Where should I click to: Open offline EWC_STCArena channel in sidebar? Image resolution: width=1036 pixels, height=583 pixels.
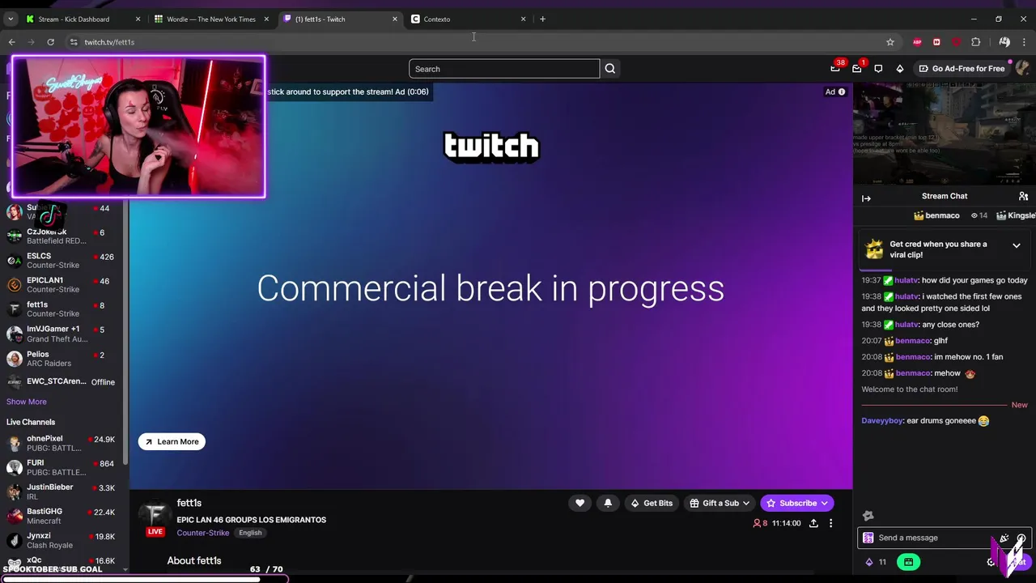pos(62,381)
